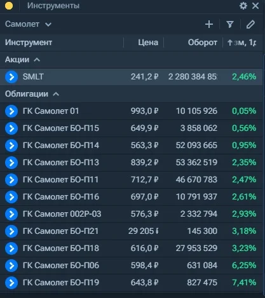Select ГК Самолет БО-П06 bond name
Screen dimensions: 265x298
61,266
